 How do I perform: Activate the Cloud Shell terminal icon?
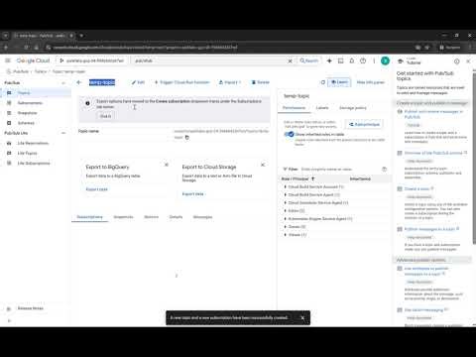pos(340,60)
